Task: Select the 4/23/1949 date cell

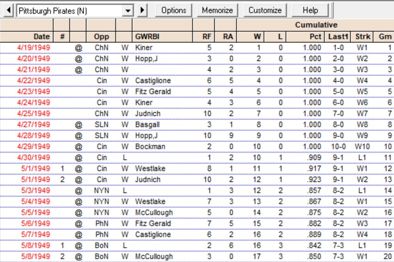Action: coord(33,92)
